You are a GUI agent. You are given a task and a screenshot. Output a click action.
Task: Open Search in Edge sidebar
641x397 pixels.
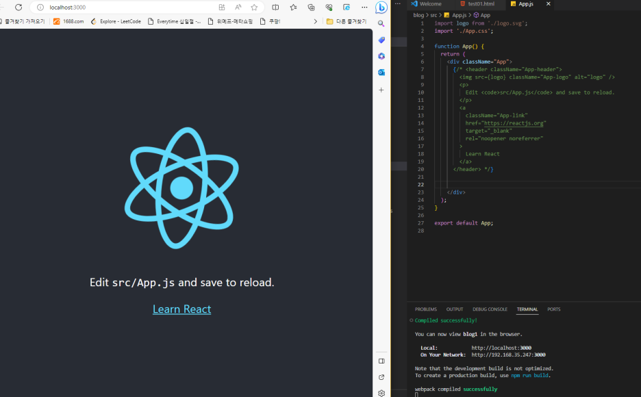[x=381, y=24]
